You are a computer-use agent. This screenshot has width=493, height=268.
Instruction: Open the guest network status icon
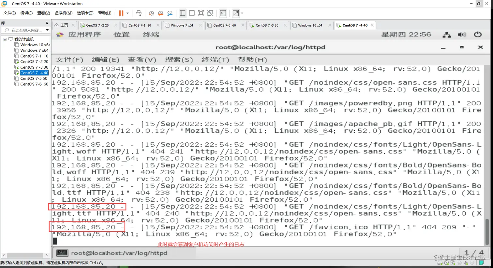pyautogui.click(x=446, y=34)
